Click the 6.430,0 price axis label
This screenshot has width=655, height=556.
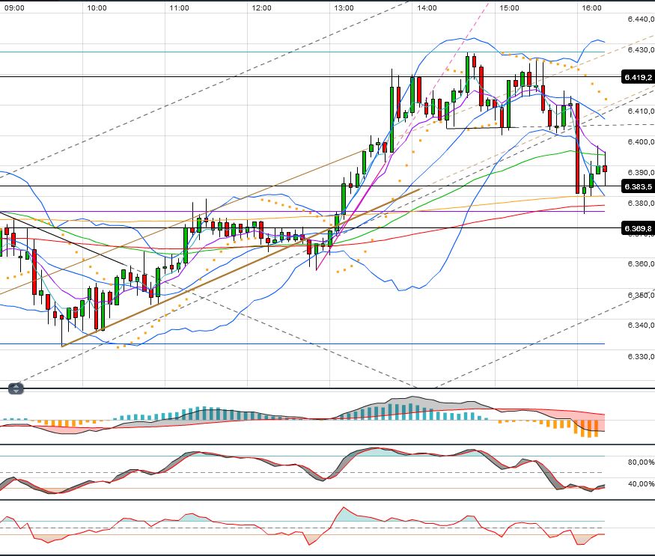click(641, 49)
